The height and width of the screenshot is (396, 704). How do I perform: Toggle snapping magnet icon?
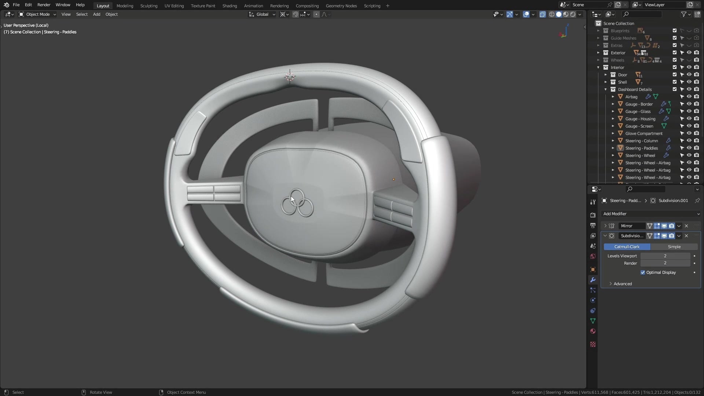[x=295, y=14]
